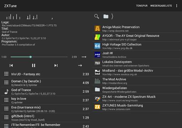
Task: Click ZXTUNES Musik-Sammlung title text
Action: click(x=123, y=105)
